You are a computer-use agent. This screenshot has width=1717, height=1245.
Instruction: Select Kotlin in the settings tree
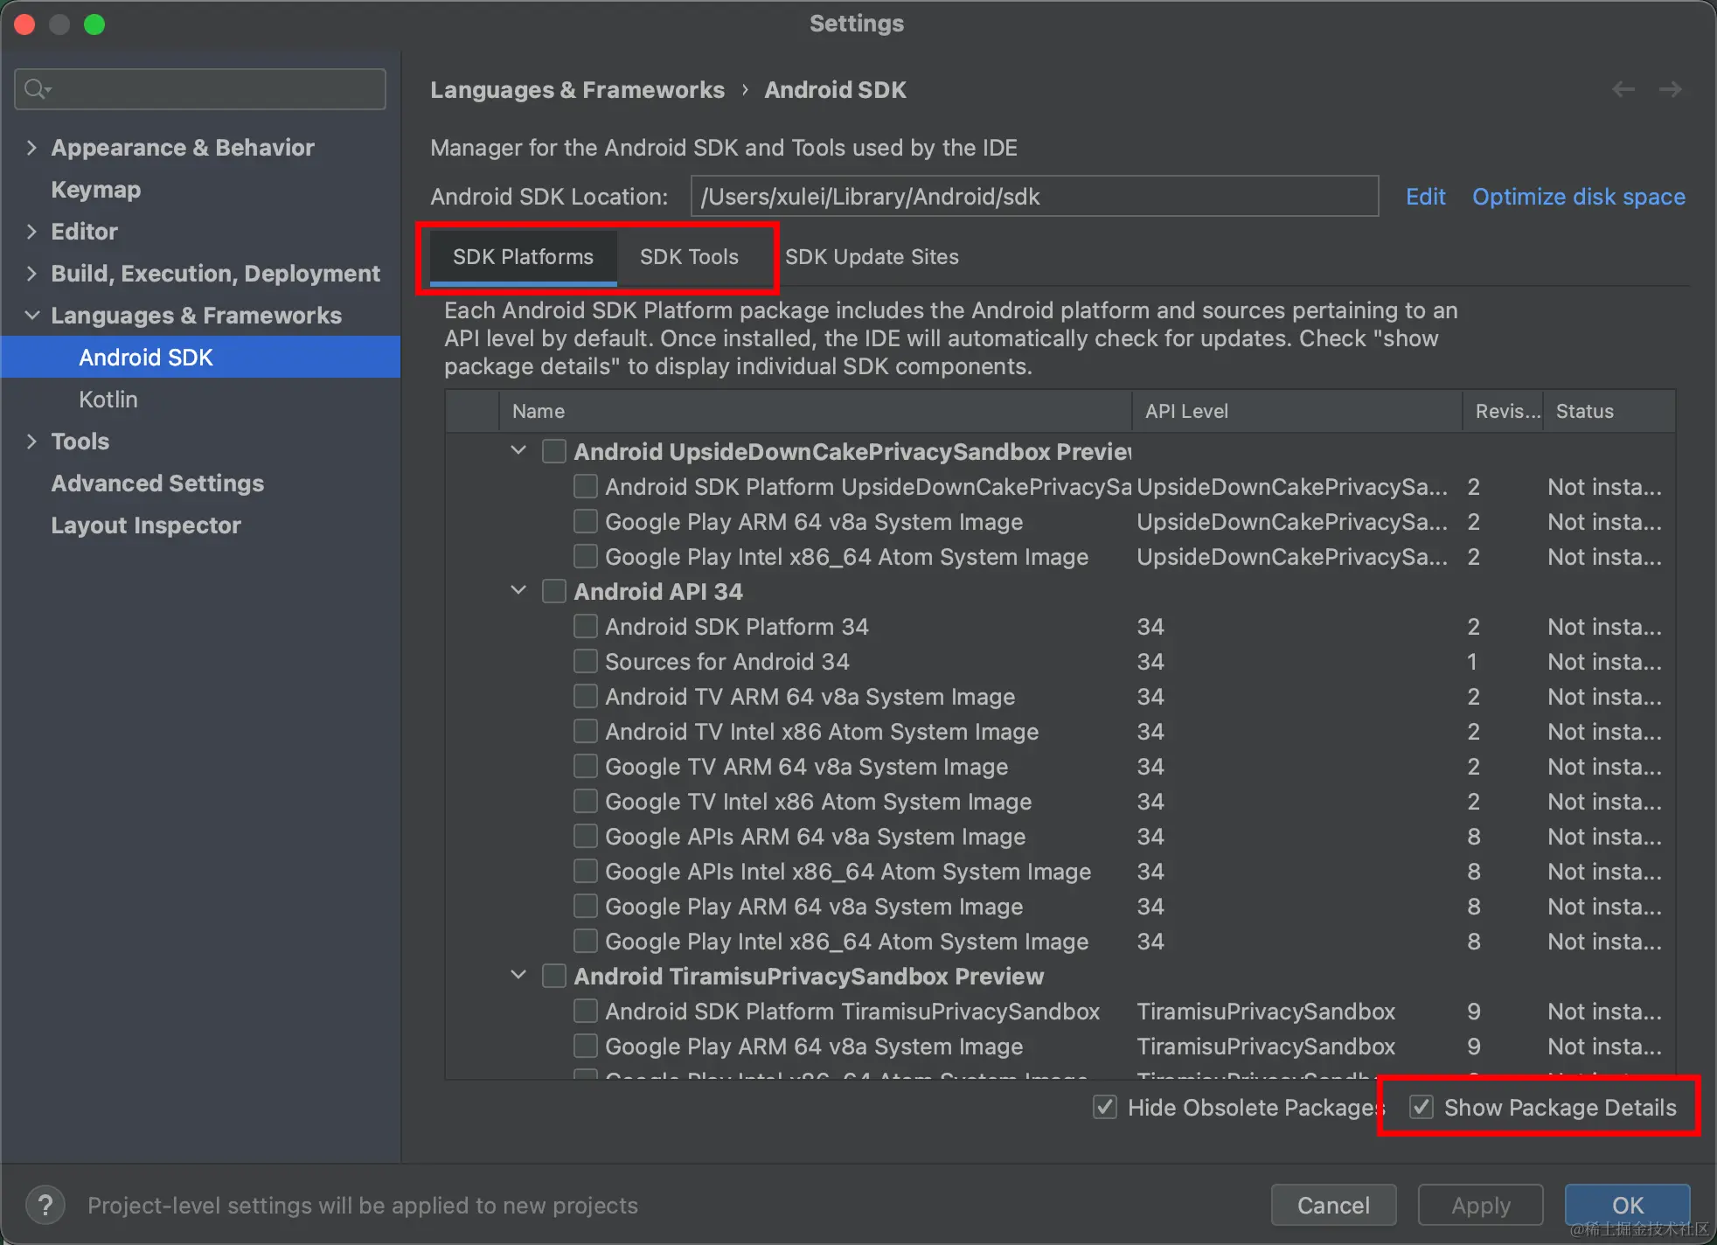click(x=108, y=400)
